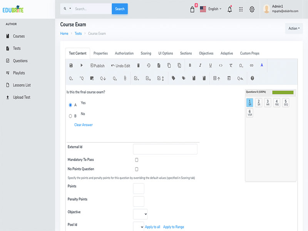The image size is (308, 231).
Task: Apply Italic formatting
Action: (200, 65)
